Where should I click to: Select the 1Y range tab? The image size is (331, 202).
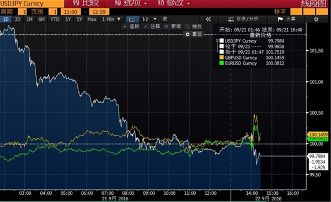point(68,19)
